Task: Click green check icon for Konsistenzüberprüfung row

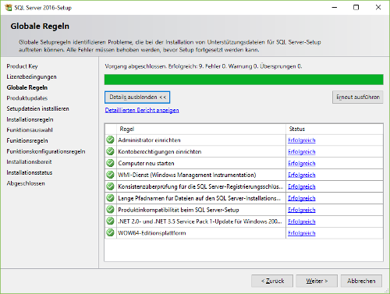Action: click(x=110, y=186)
